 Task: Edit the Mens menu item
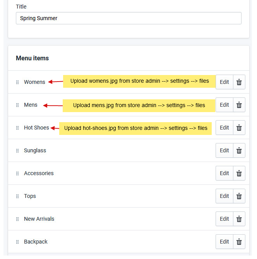tap(224, 105)
